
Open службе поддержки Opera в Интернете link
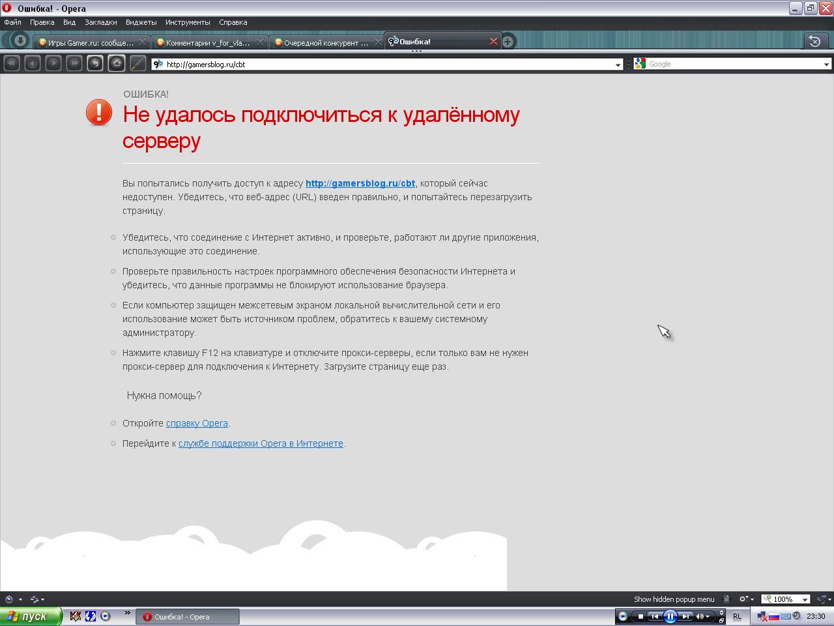(x=261, y=443)
